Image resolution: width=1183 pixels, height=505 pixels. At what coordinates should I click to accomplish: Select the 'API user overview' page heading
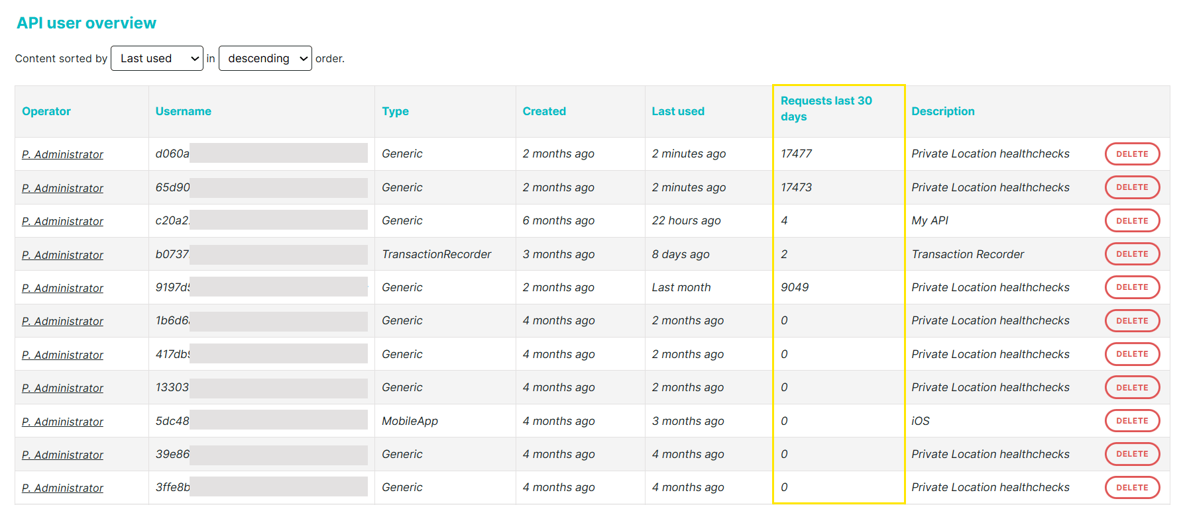[x=86, y=23]
